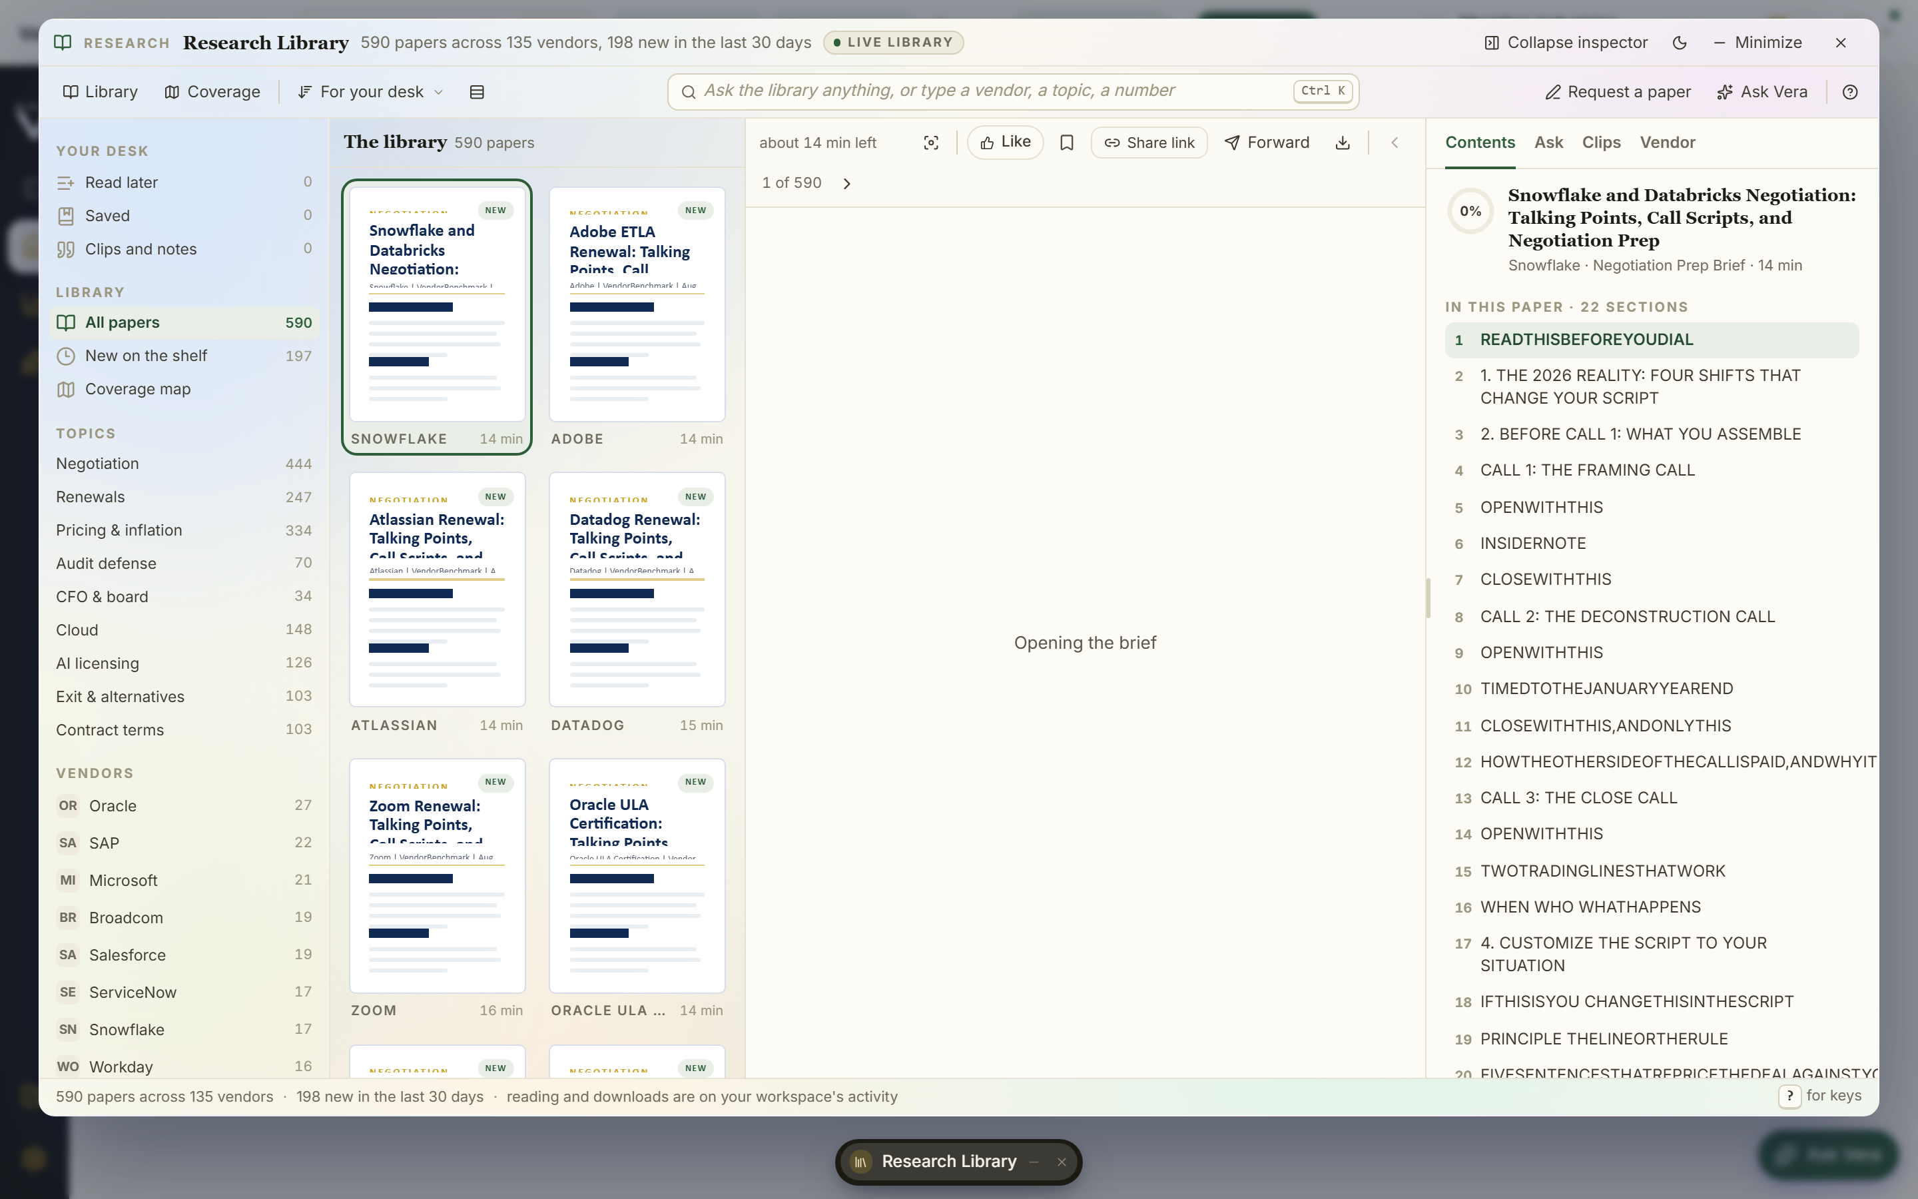The height and width of the screenshot is (1199, 1918).
Task: Open Coverage map in the sidebar
Action: click(184, 390)
